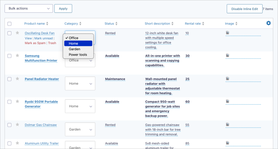Choose Power tools in the open category list

click(78, 55)
